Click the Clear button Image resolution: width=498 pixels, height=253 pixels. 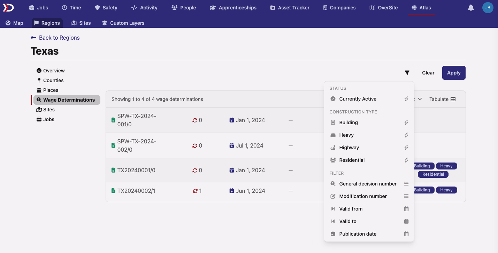428,73
